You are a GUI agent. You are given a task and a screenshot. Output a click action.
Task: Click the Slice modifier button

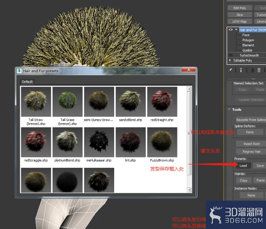pyautogui.click(x=240, y=15)
